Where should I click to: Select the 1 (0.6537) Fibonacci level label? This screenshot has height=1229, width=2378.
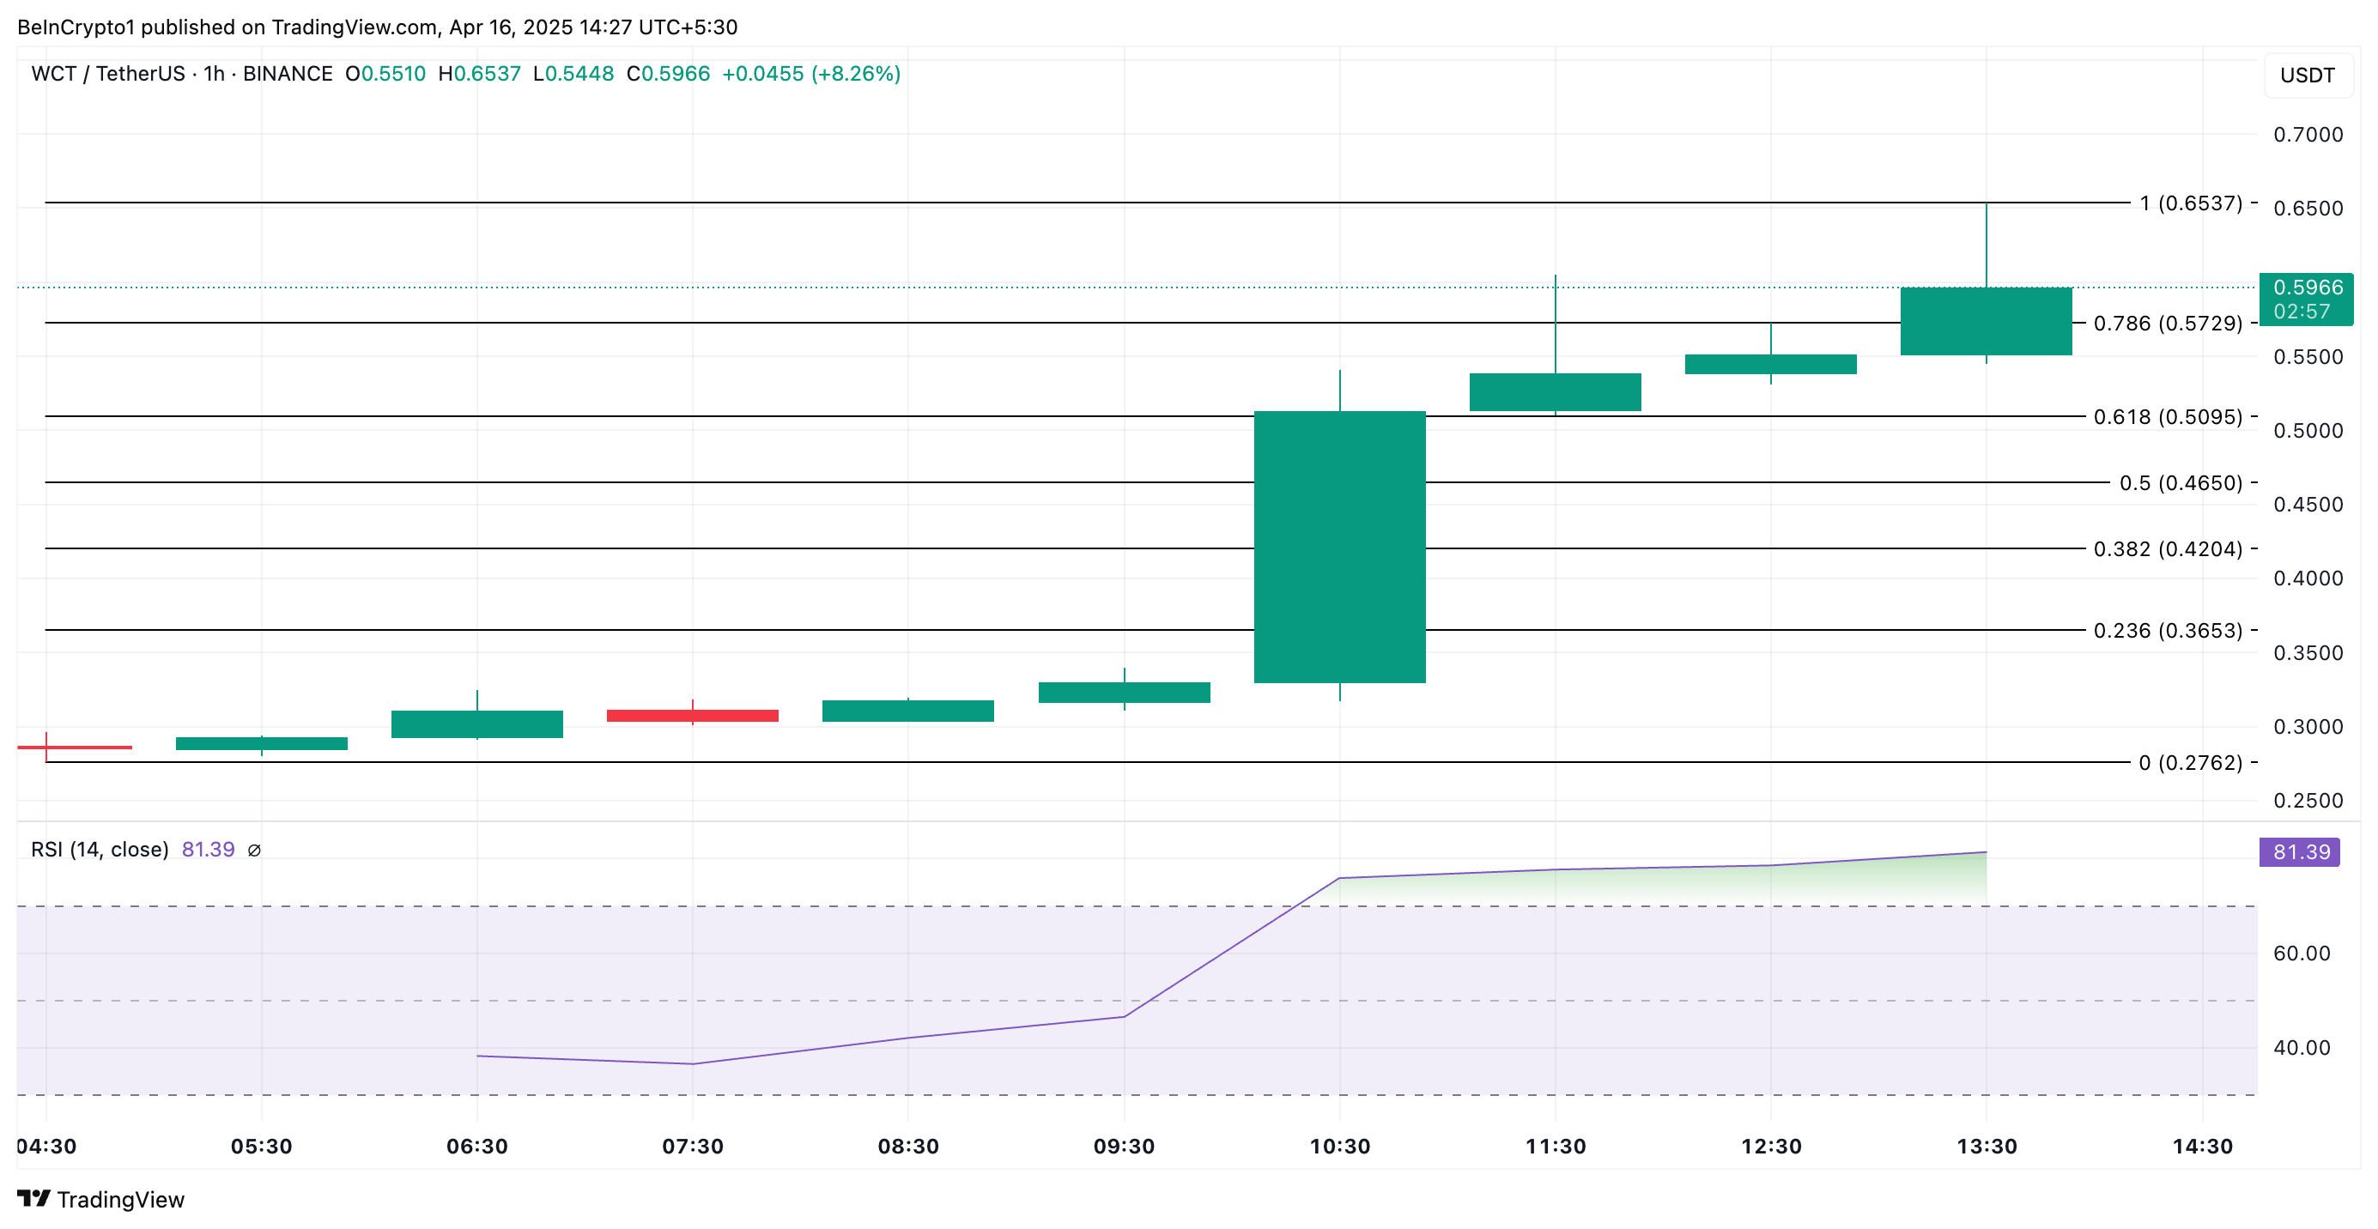[2191, 203]
